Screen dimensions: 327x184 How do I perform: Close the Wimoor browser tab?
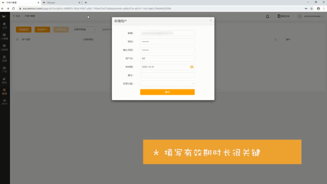(x=79, y=3)
